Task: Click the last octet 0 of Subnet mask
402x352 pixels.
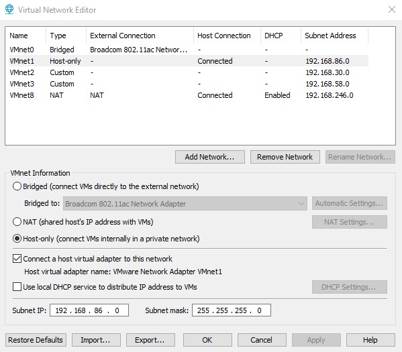Action: click(259, 310)
